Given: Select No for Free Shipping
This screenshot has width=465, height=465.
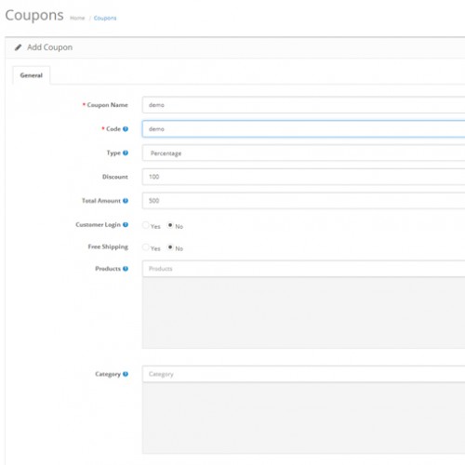Looking at the screenshot, I should 170,247.
